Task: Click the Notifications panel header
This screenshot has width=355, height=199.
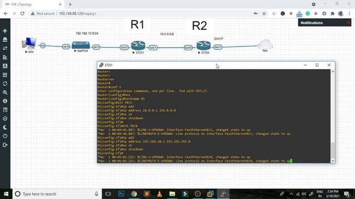Action: [x=324, y=23]
